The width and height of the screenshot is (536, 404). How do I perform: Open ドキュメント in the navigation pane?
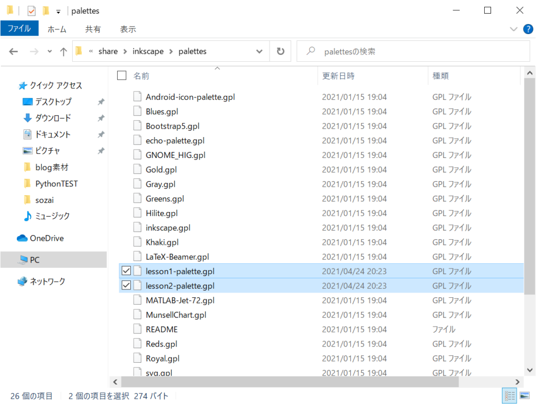click(x=47, y=134)
